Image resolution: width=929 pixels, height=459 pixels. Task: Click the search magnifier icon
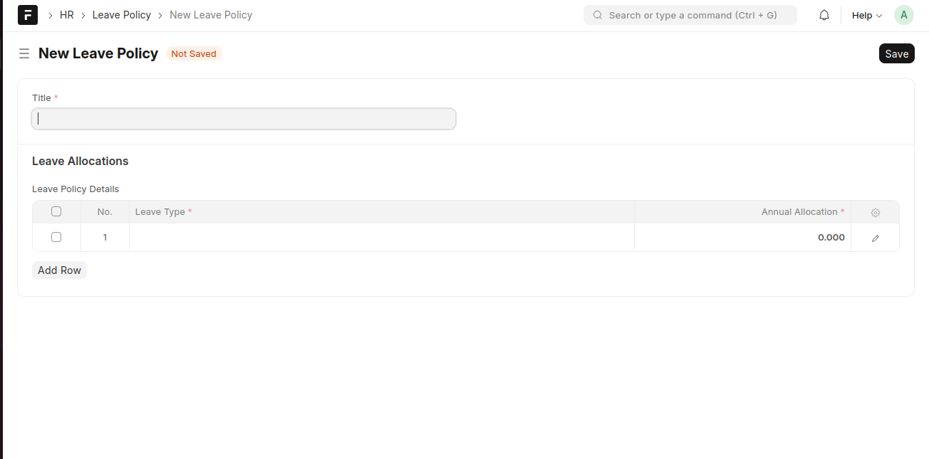coord(598,15)
